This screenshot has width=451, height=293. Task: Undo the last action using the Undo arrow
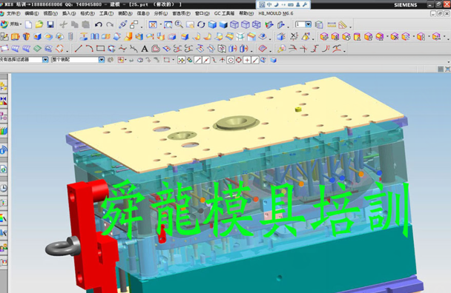coord(99,24)
